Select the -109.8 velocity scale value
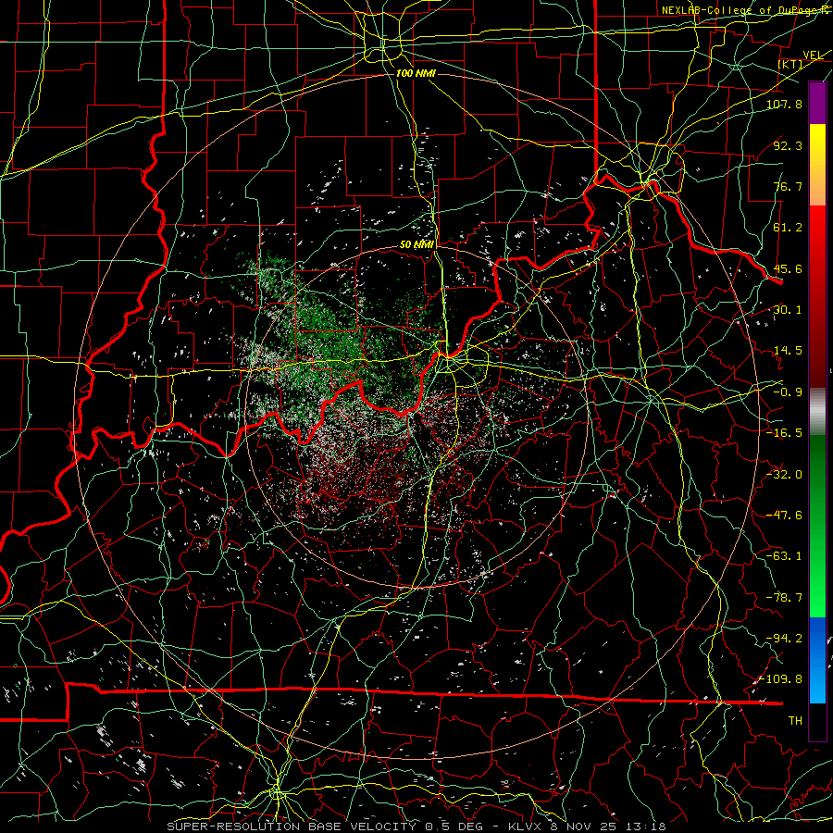 780,679
